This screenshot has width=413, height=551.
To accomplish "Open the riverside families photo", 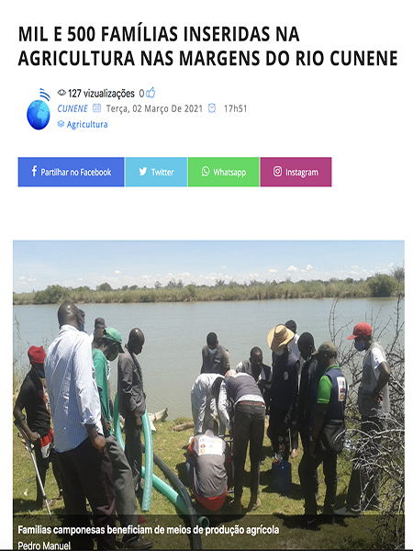I will click(208, 395).
